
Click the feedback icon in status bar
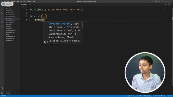click(168, 96)
